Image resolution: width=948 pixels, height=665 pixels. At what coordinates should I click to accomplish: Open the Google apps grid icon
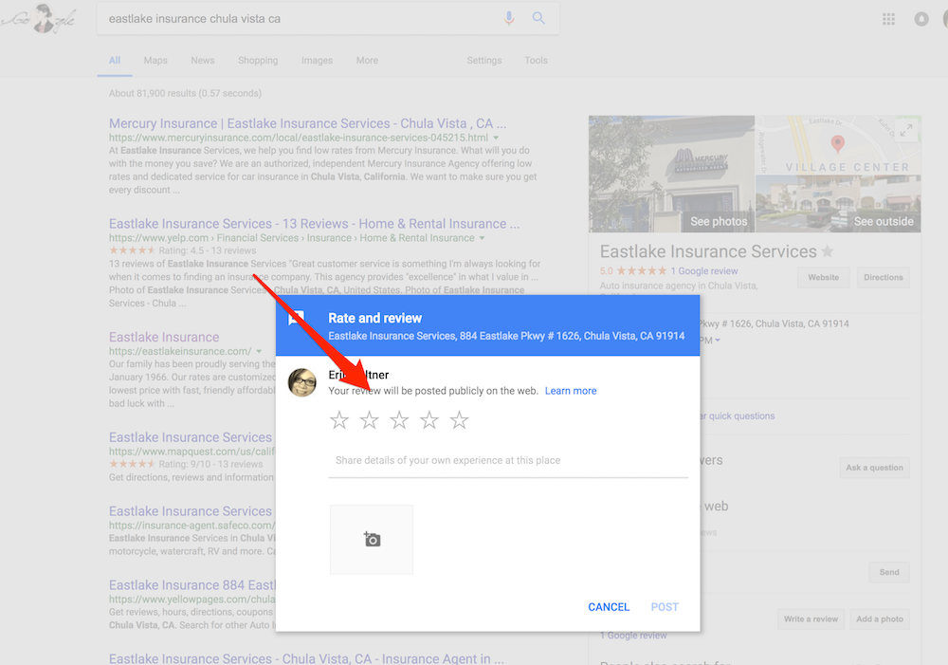click(888, 19)
